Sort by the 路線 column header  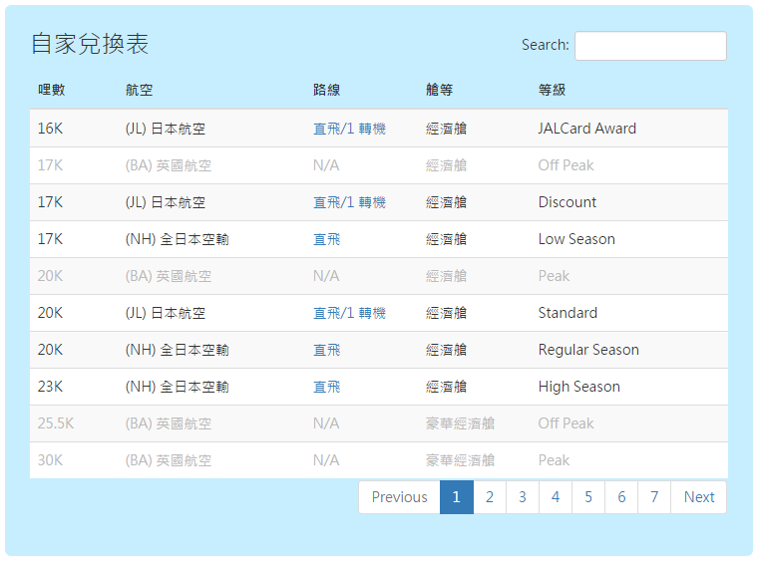[x=327, y=90]
